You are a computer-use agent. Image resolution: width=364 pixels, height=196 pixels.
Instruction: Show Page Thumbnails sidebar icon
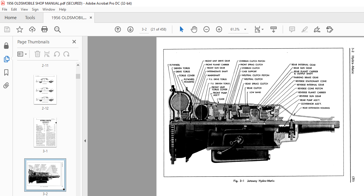pos(6,59)
